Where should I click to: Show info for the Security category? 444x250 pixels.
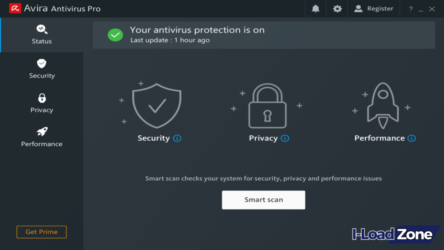(176, 138)
